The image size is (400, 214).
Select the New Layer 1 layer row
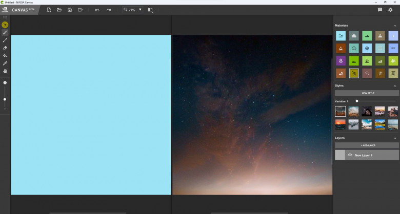(367, 155)
